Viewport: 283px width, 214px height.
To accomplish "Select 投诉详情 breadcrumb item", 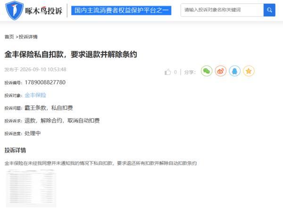I will 28,37.
